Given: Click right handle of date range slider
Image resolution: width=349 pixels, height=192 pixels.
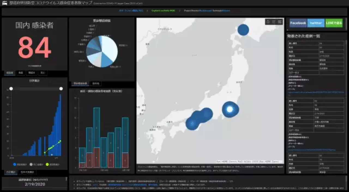Looking at the screenshot, I should pos(61,89).
